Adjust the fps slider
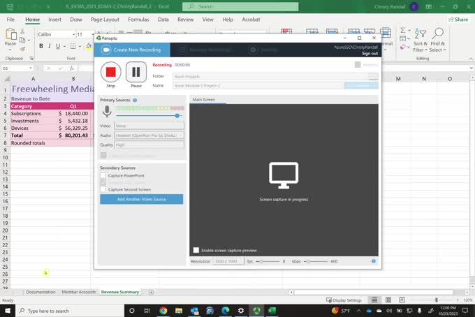The height and width of the screenshot is (317, 475). point(261,261)
